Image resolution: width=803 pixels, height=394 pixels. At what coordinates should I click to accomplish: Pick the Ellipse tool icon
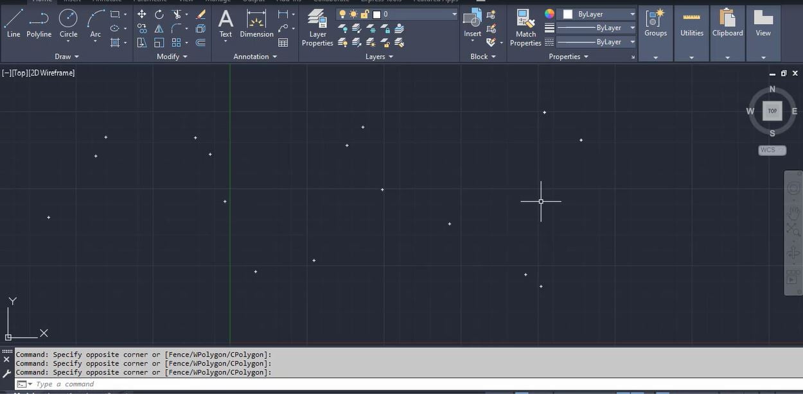tap(115, 28)
